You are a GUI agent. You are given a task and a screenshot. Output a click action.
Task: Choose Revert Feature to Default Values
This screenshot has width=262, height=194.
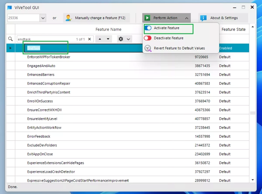(179, 48)
